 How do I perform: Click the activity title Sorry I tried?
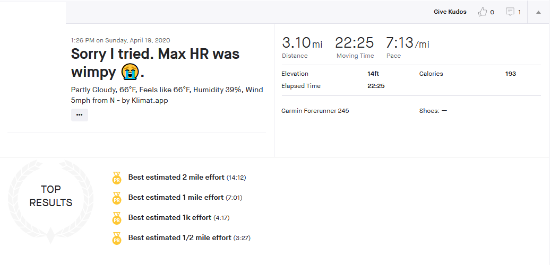pyautogui.click(x=155, y=63)
